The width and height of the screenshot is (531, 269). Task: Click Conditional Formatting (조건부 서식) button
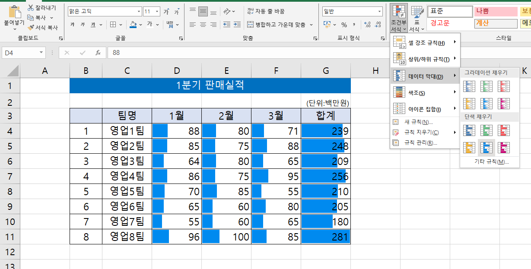398,18
